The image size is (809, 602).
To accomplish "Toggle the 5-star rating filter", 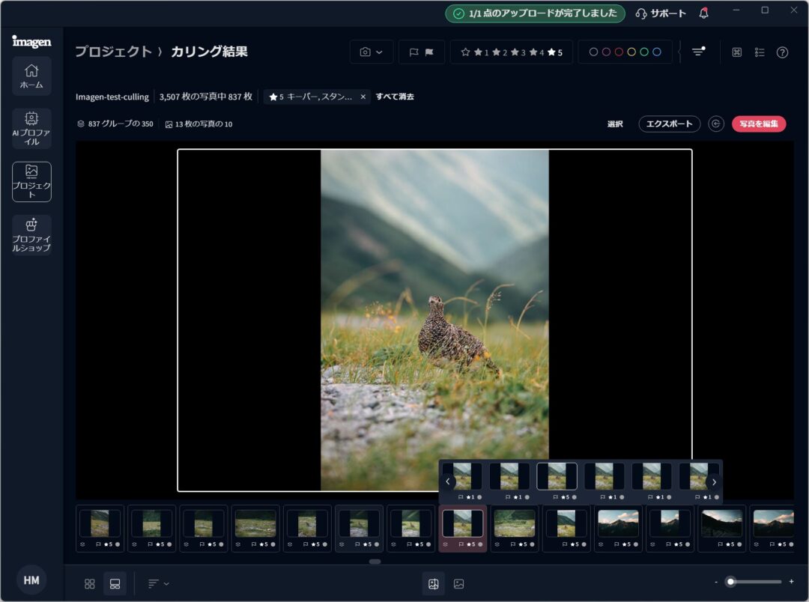I will coord(555,52).
